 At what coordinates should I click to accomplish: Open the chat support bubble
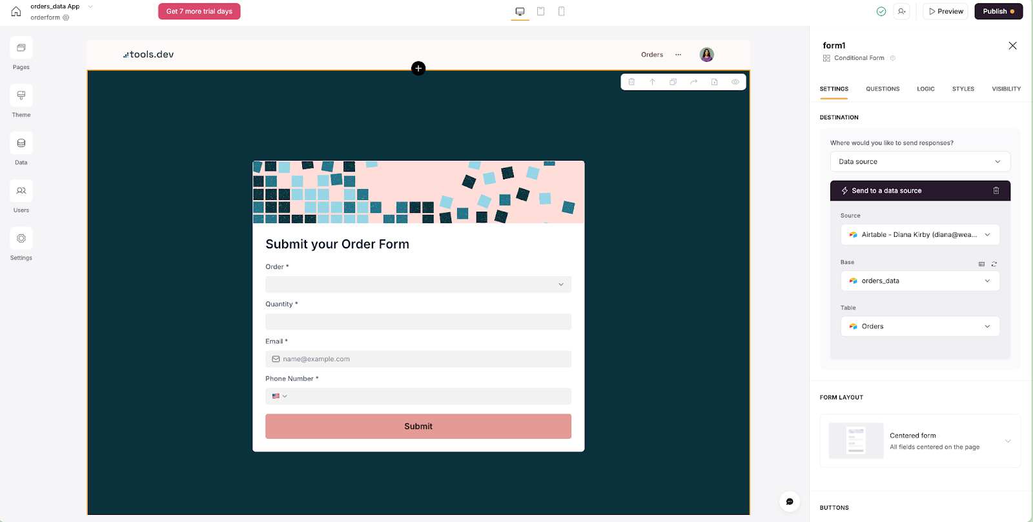(x=790, y=501)
